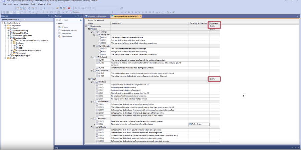Pin the Browser panel
301x150 pixels.
click(x=49, y=16)
